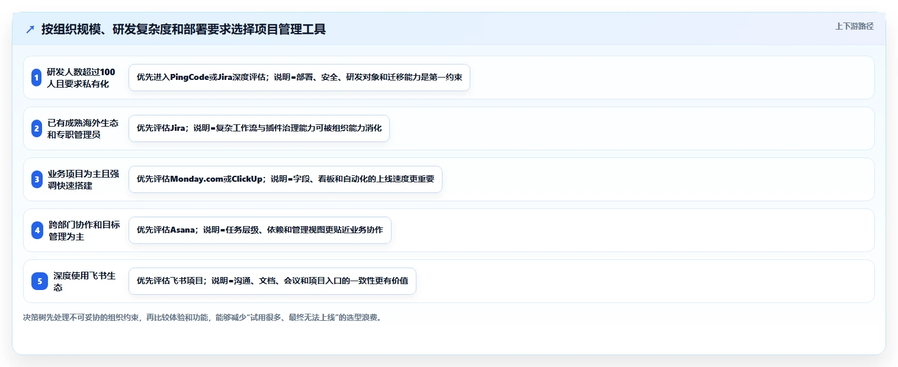
Task: Click condition 跨部门协作和目标管理为主
Action: (x=85, y=230)
